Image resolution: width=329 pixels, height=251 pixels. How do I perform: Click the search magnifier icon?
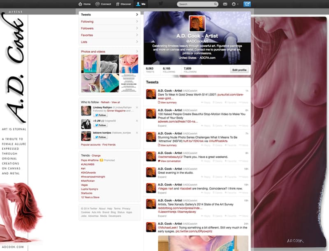pos(215,4)
